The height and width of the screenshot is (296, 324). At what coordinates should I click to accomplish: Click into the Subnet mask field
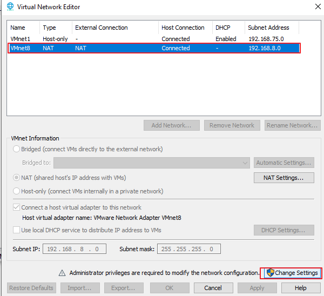[189, 249]
